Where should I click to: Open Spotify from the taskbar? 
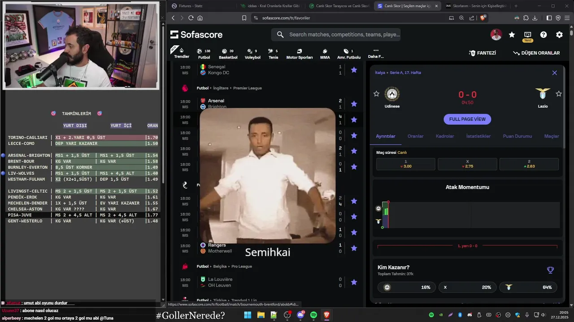coord(313,315)
